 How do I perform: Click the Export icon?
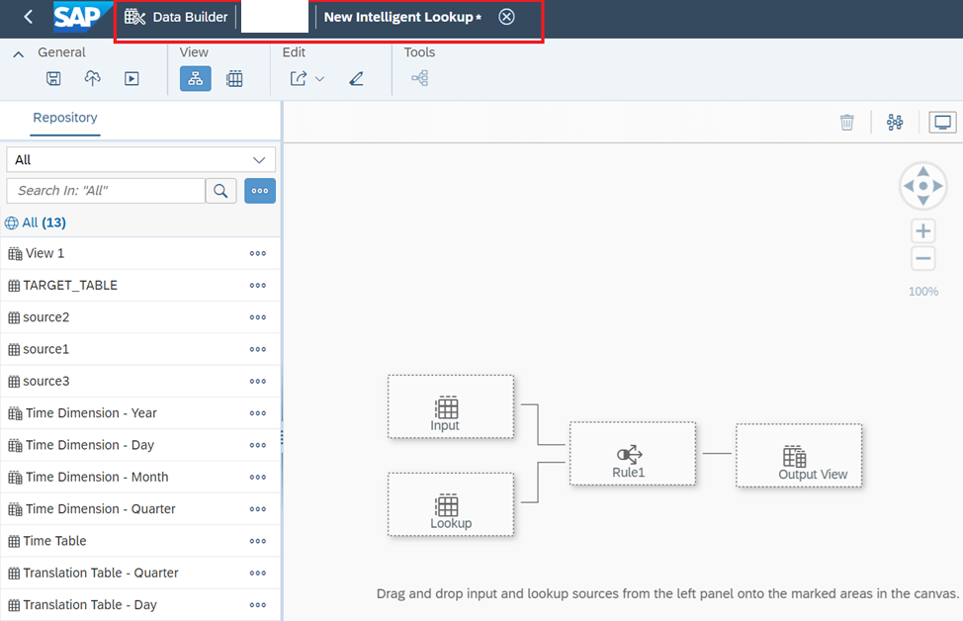(299, 79)
